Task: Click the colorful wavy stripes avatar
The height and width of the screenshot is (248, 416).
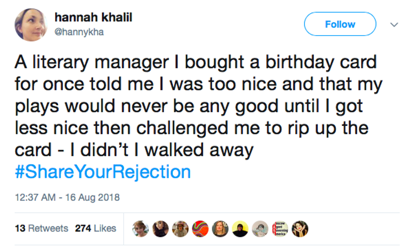Action: (200, 228)
